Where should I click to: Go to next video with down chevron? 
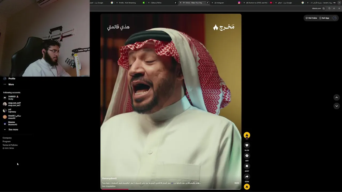tap(337, 106)
